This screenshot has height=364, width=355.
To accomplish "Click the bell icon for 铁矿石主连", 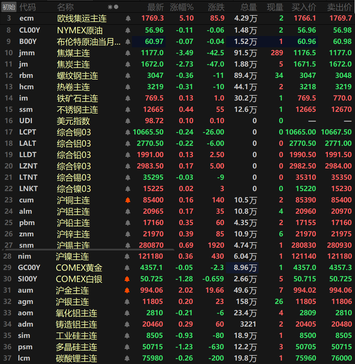I will coord(128,98).
